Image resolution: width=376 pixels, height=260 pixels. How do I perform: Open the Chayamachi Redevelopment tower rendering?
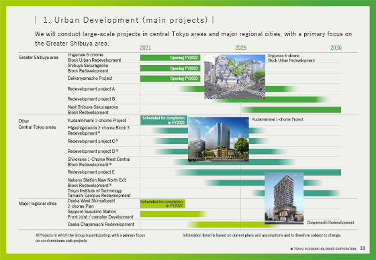[284, 198]
